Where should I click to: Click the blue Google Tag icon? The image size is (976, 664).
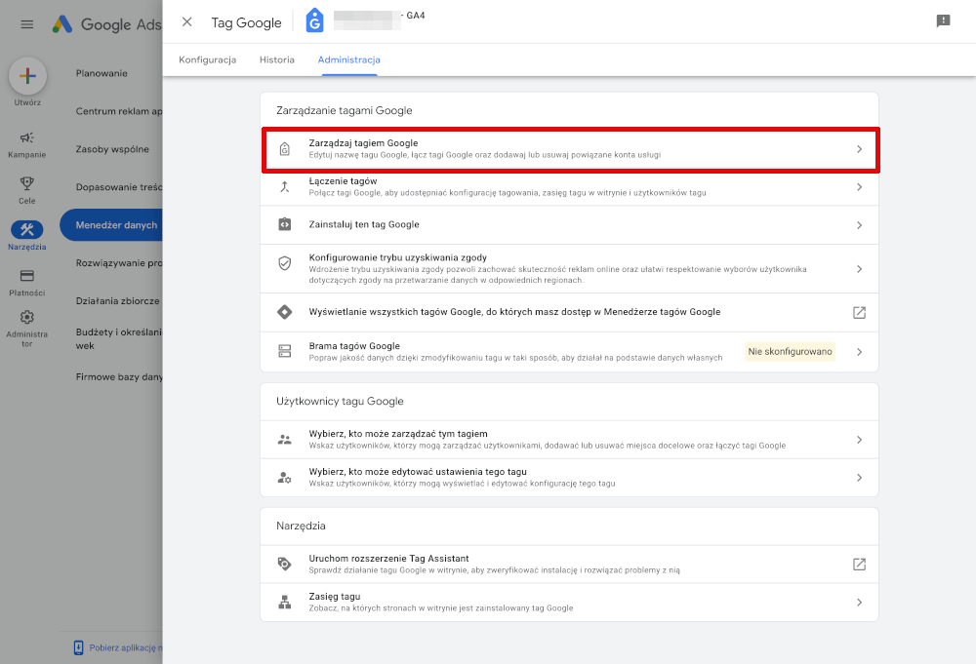[x=314, y=19]
